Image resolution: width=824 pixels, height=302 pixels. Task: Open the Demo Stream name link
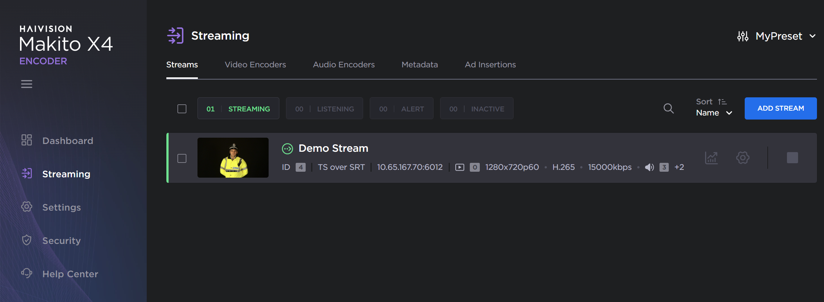tap(333, 148)
